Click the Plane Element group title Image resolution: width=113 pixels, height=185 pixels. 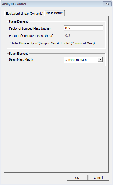[18, 21]
